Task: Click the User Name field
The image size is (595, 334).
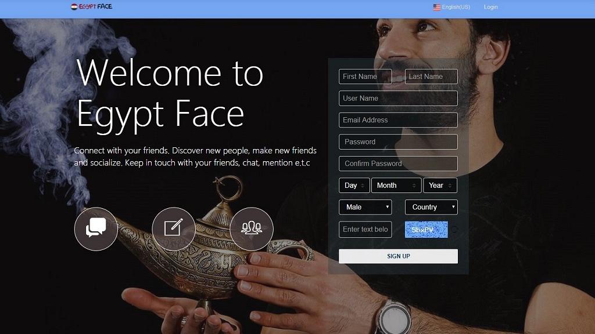Action: pos(398,98)
